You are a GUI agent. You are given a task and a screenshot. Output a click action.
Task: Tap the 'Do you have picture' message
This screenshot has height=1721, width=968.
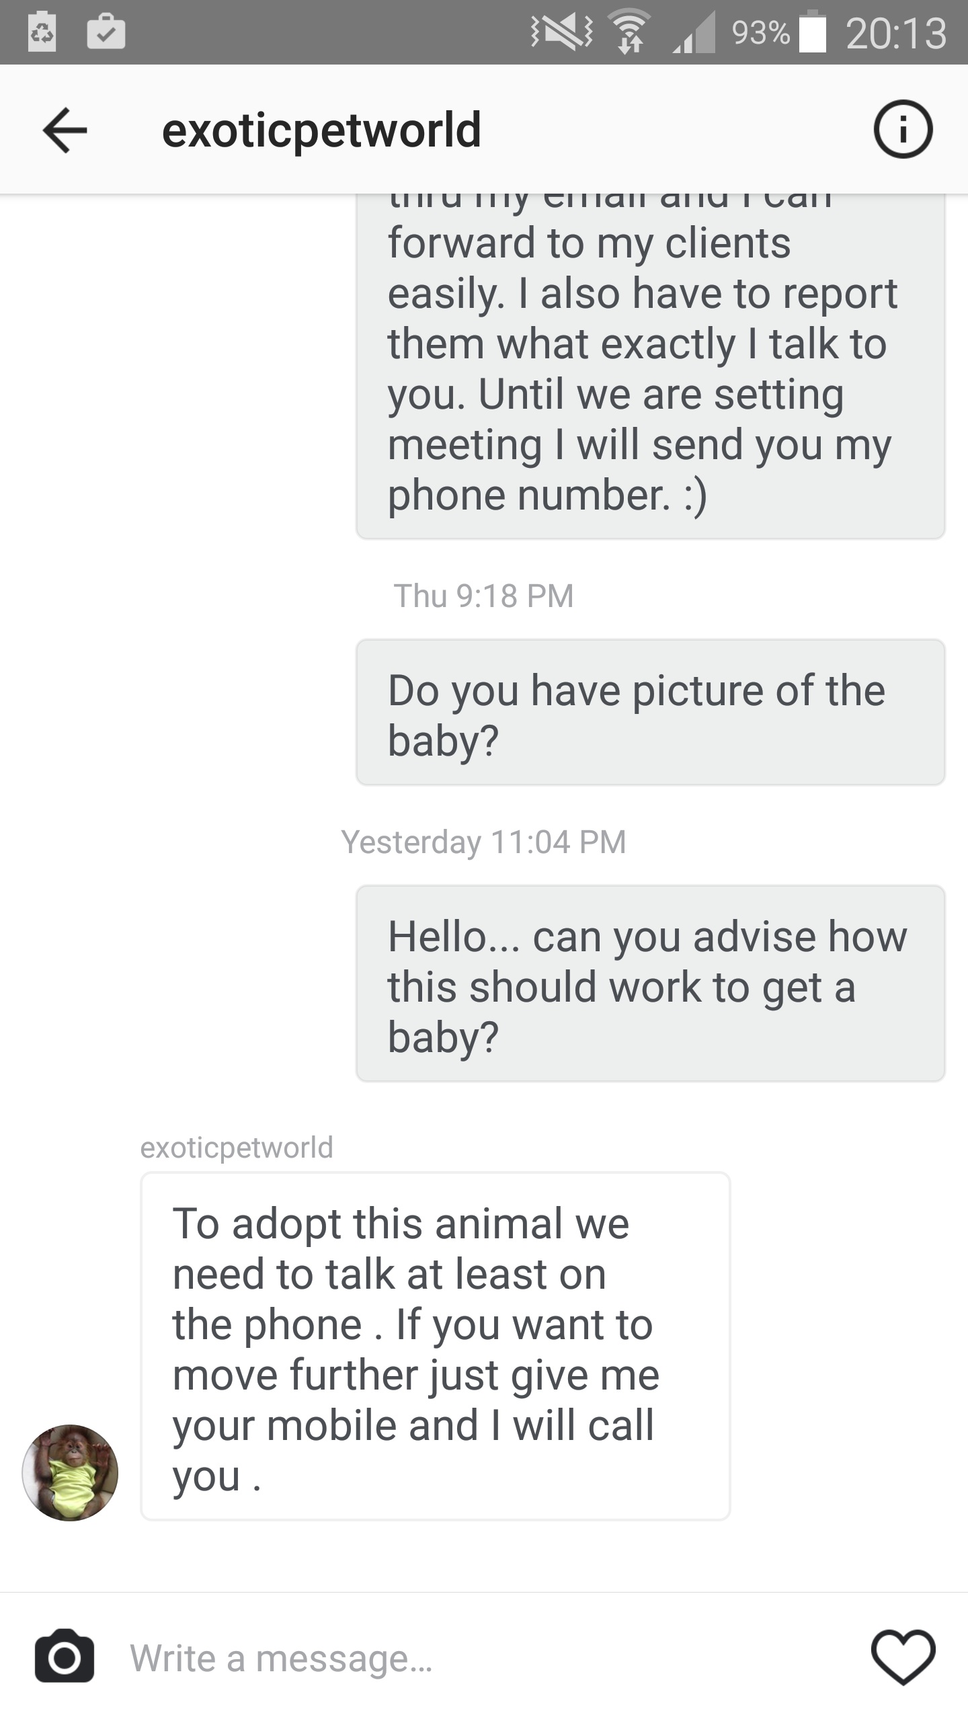pos(650,713)
